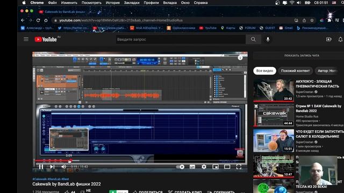The width and height of the screenshot is (344, 193).
Task: Pause the YouTube video
Action: pos(41,167)
